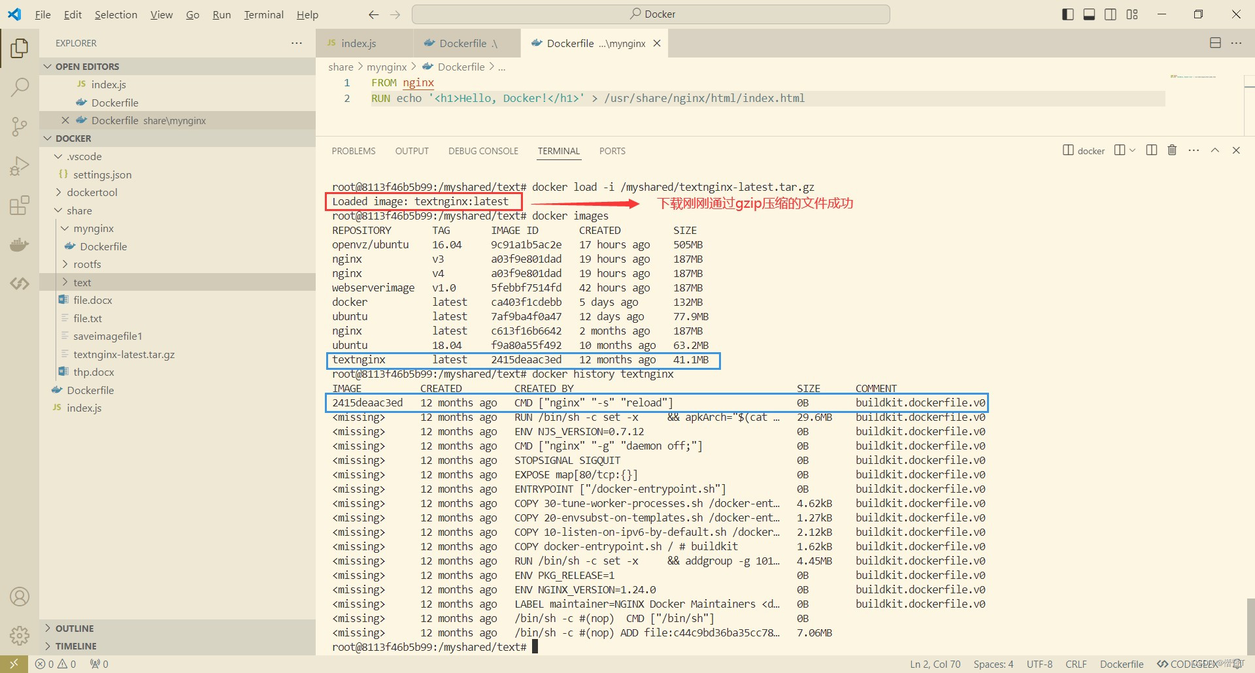Go forward using the navigation arrow
This screenshot has width=1255, height=673.
[395, 14]
